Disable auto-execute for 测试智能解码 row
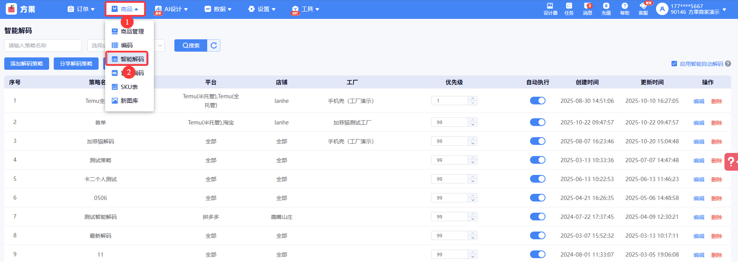The height and width of the screenshot is (262, 738). click(537, 217)
